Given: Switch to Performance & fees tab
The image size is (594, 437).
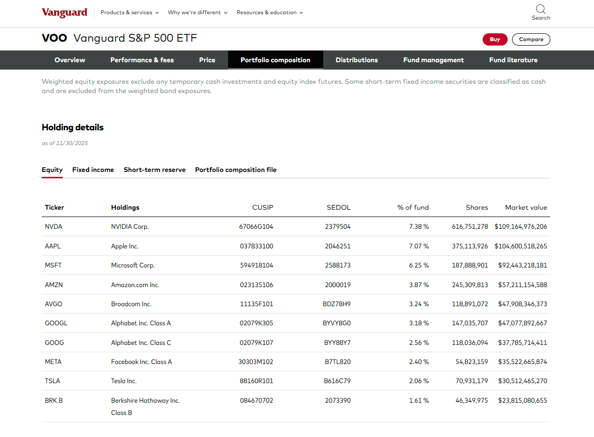Looking at the screenshot, I should 142,60.
